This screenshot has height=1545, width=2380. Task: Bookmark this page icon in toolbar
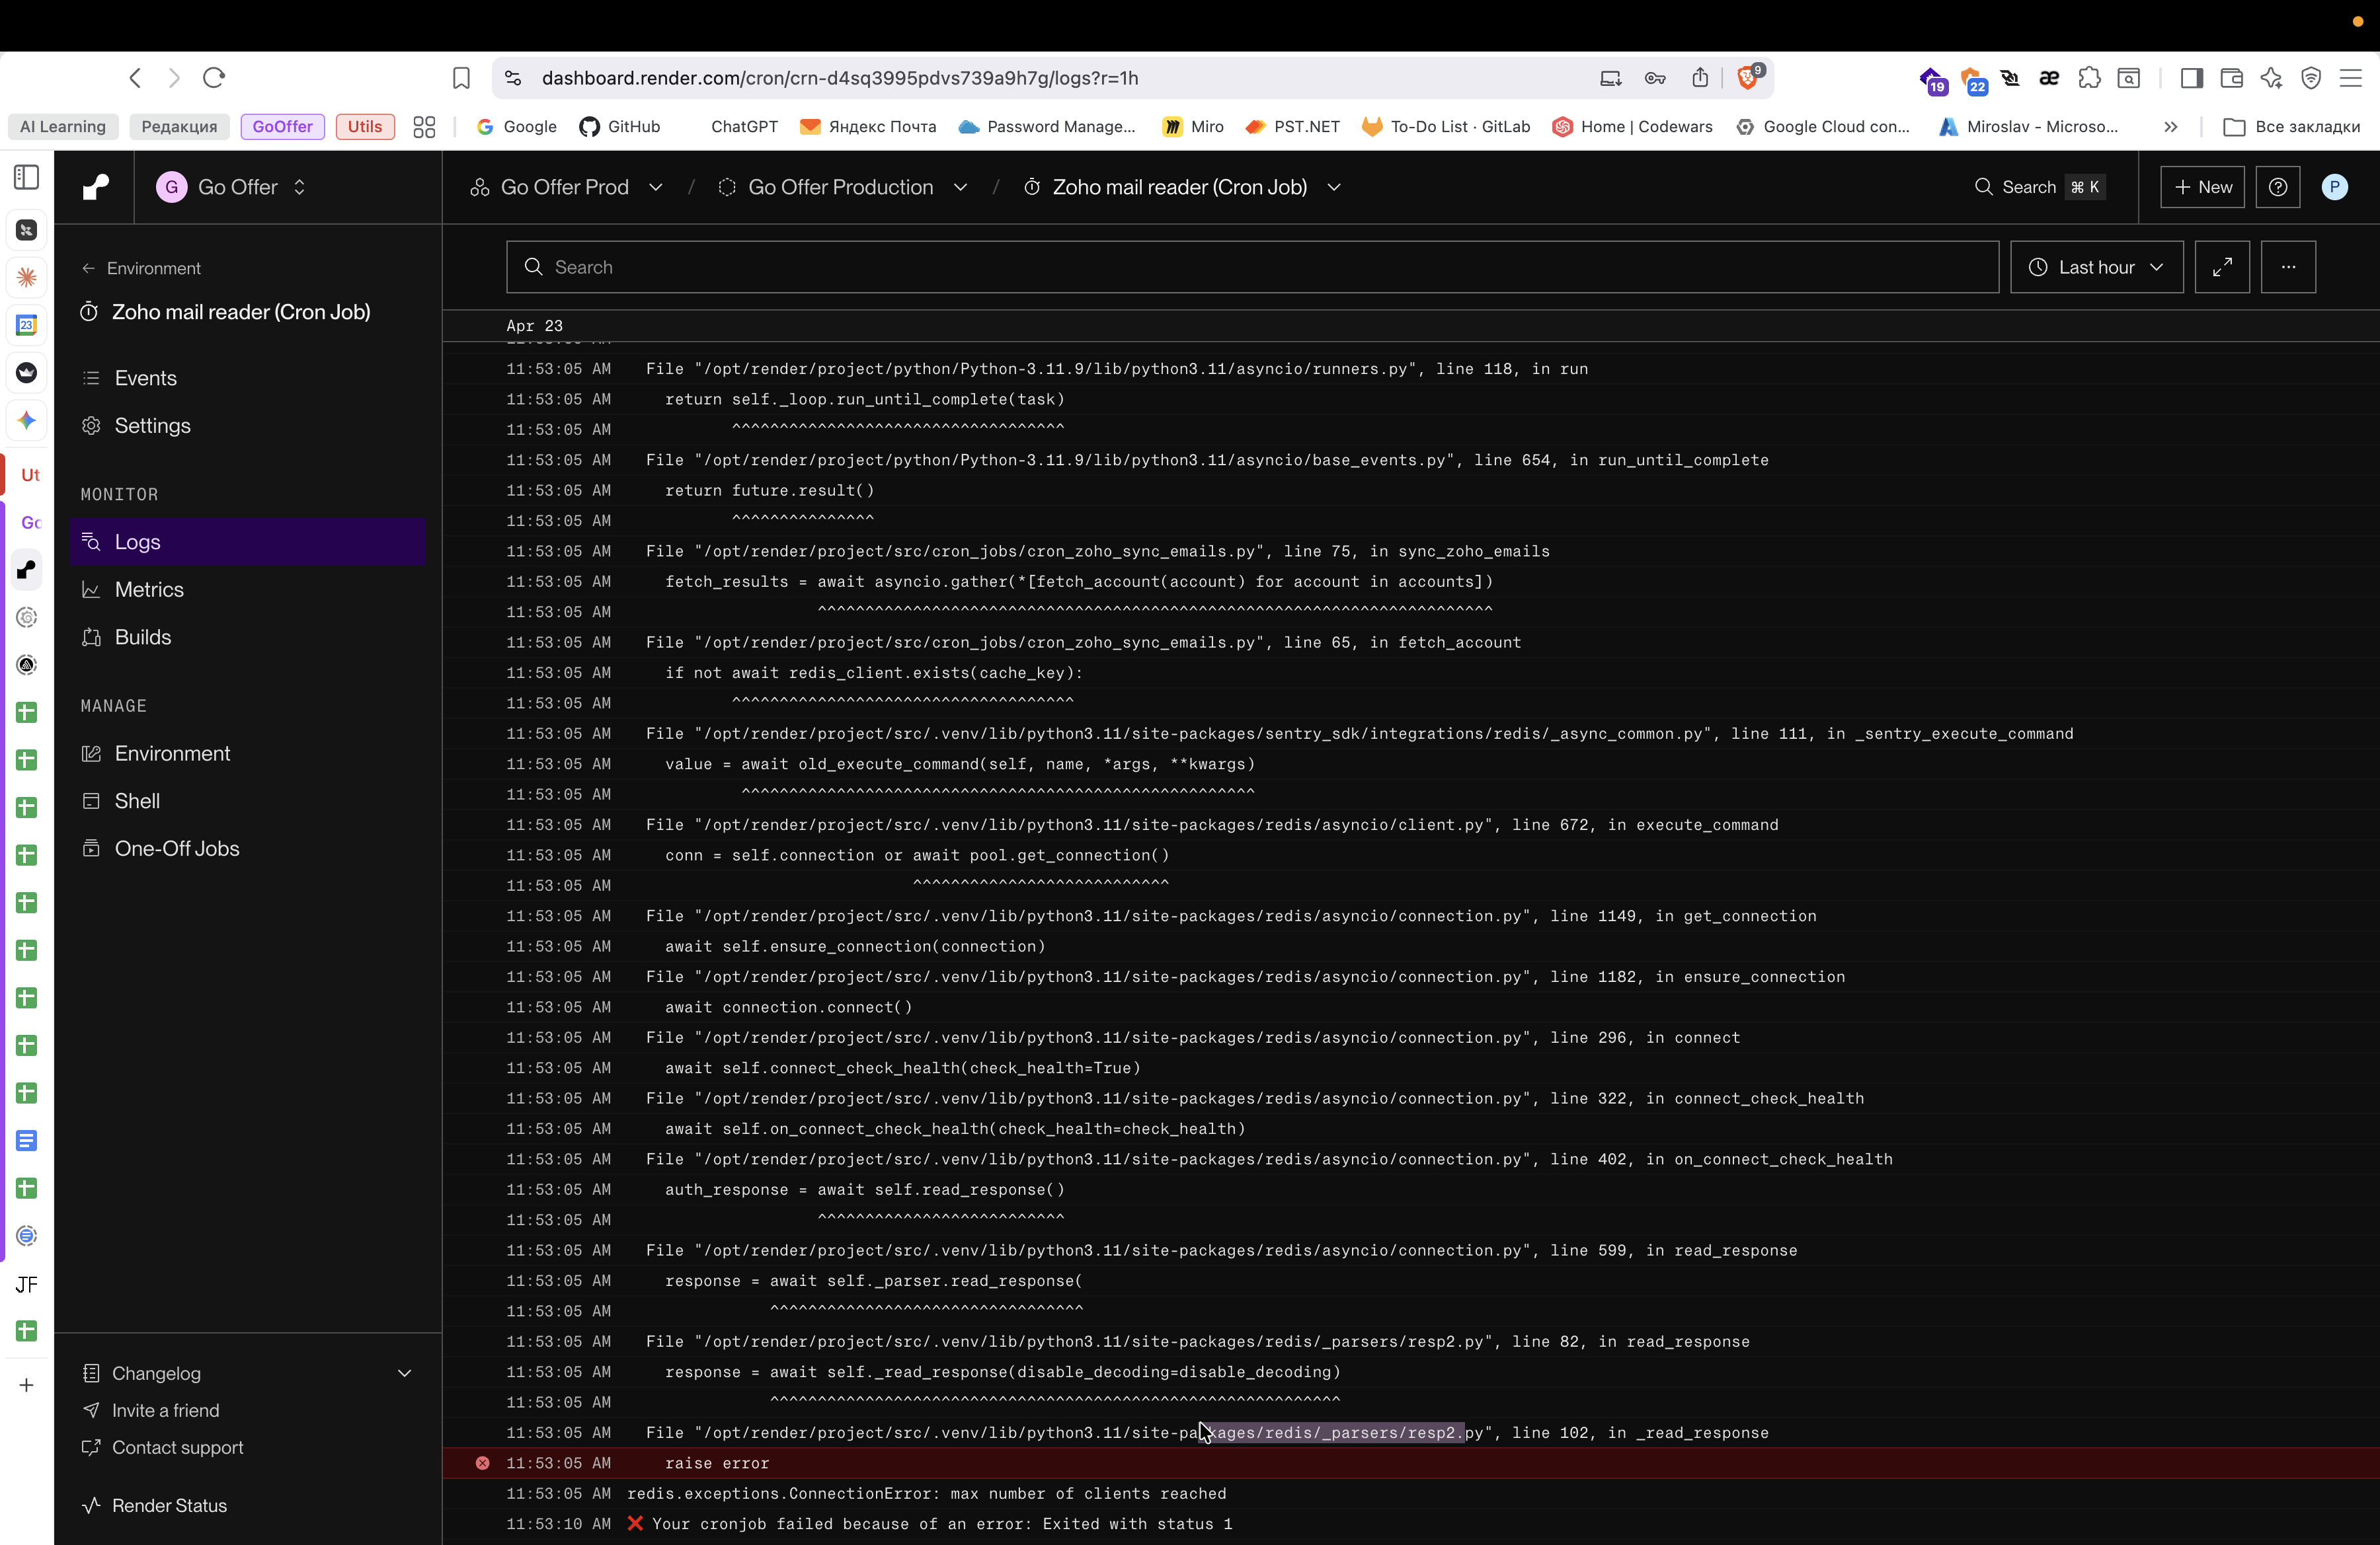point(461,78)
